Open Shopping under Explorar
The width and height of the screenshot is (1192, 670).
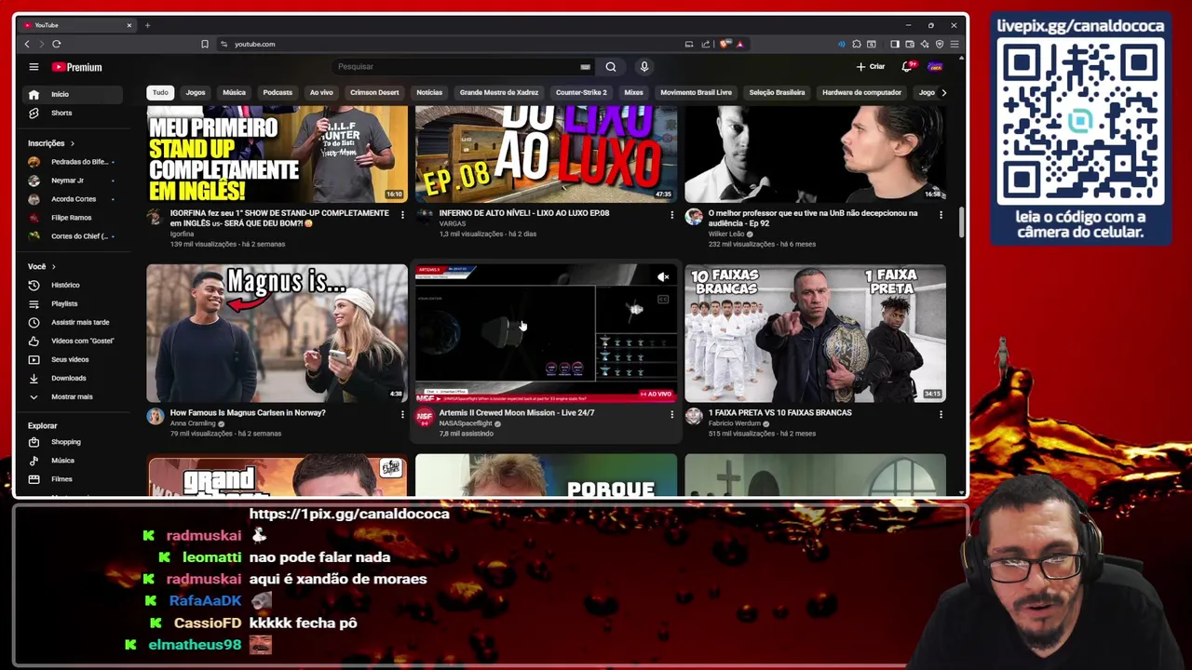(73, 442)
